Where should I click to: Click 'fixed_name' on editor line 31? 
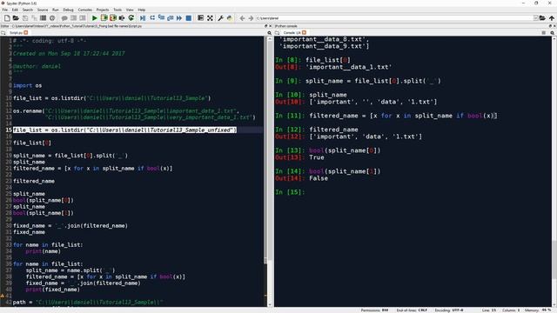[29, 232]
